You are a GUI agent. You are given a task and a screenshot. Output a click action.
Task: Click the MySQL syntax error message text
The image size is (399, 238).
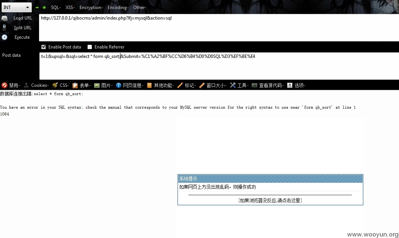(178, 107)
